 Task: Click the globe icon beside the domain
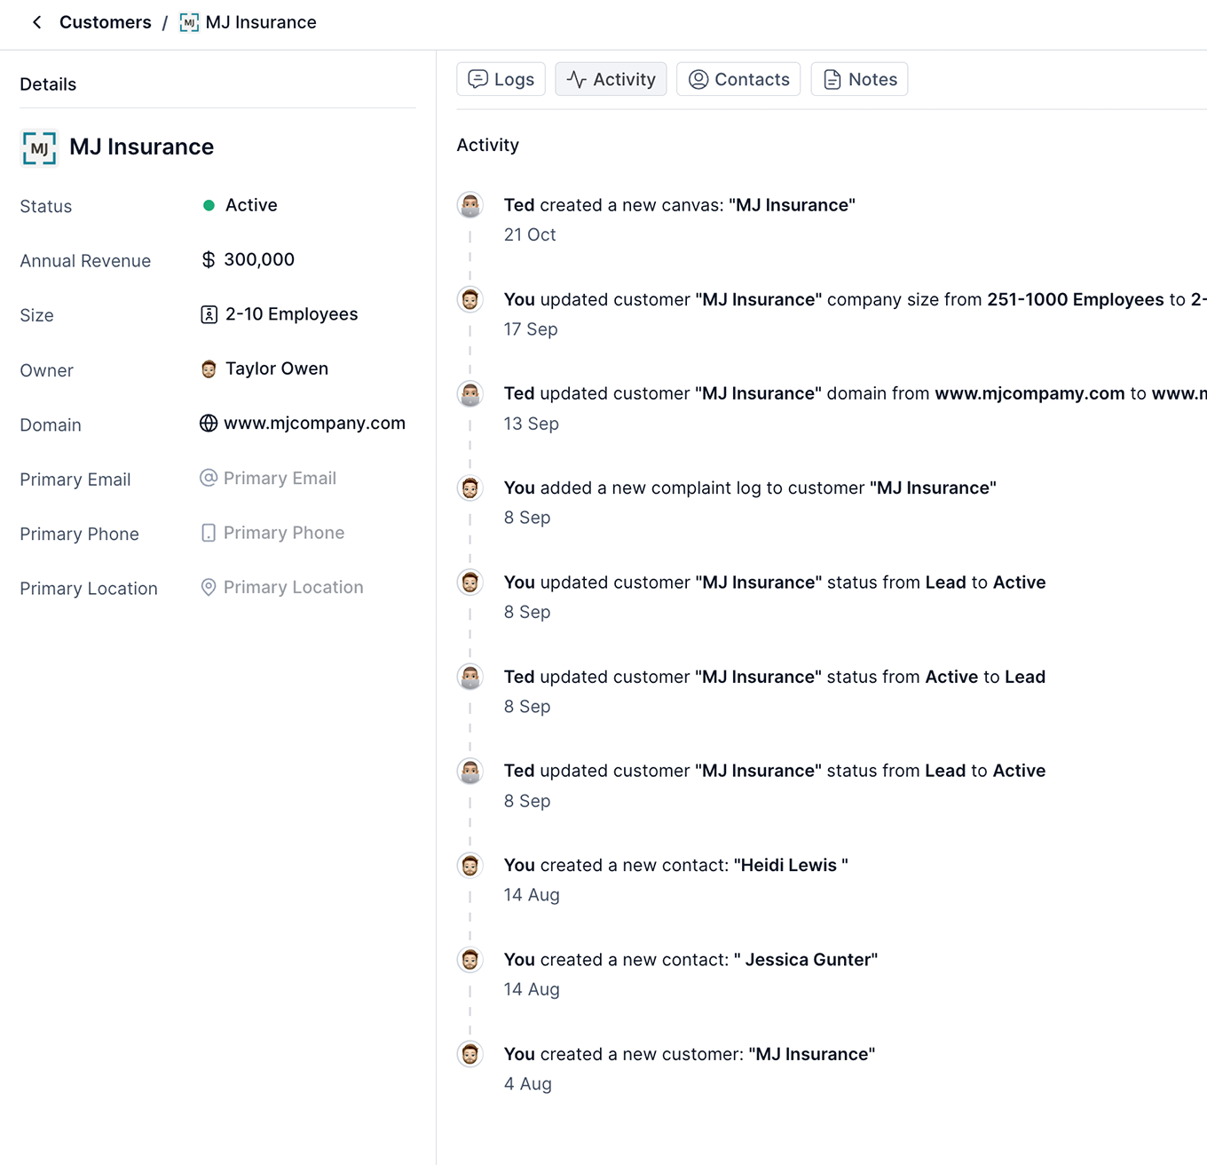coord(208,424)
